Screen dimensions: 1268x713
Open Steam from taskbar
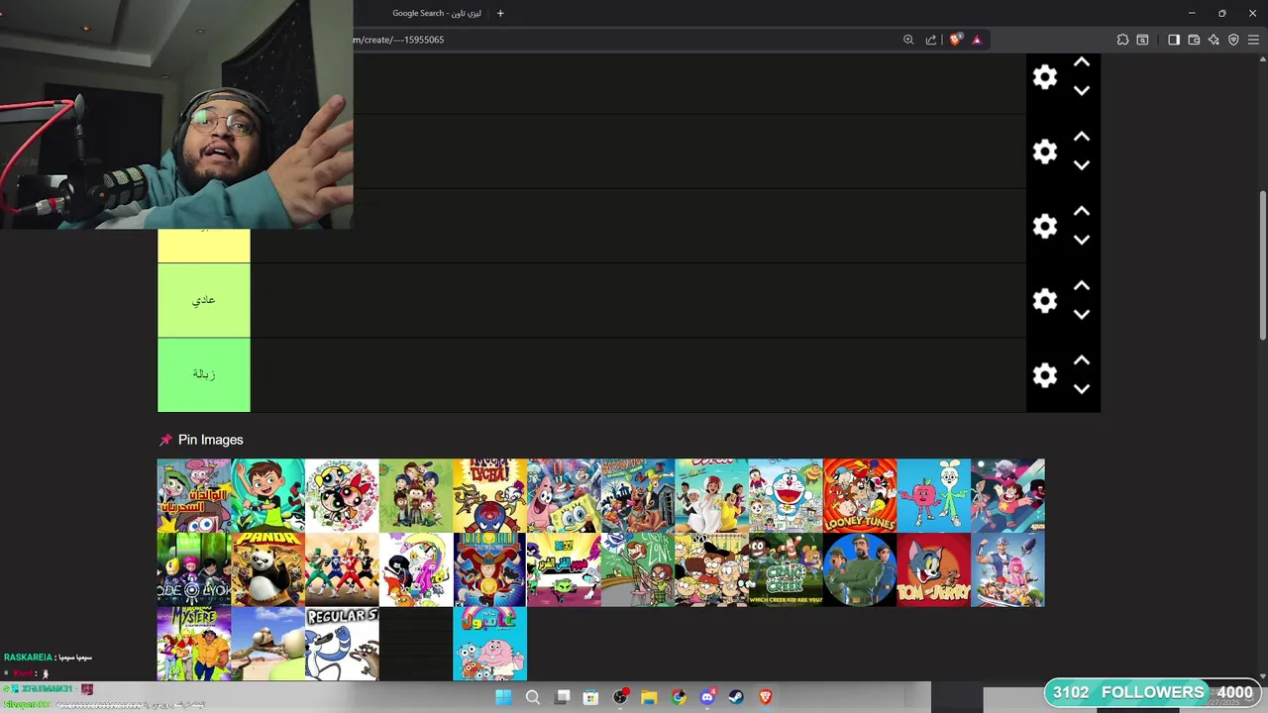coord(736,697)
